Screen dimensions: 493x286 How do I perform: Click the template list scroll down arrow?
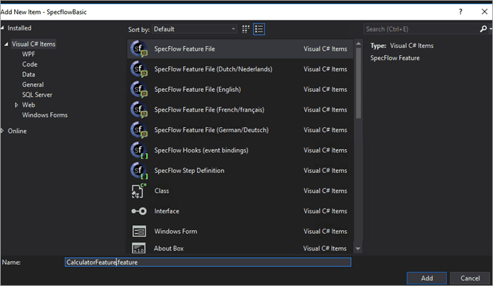[358, 249]
